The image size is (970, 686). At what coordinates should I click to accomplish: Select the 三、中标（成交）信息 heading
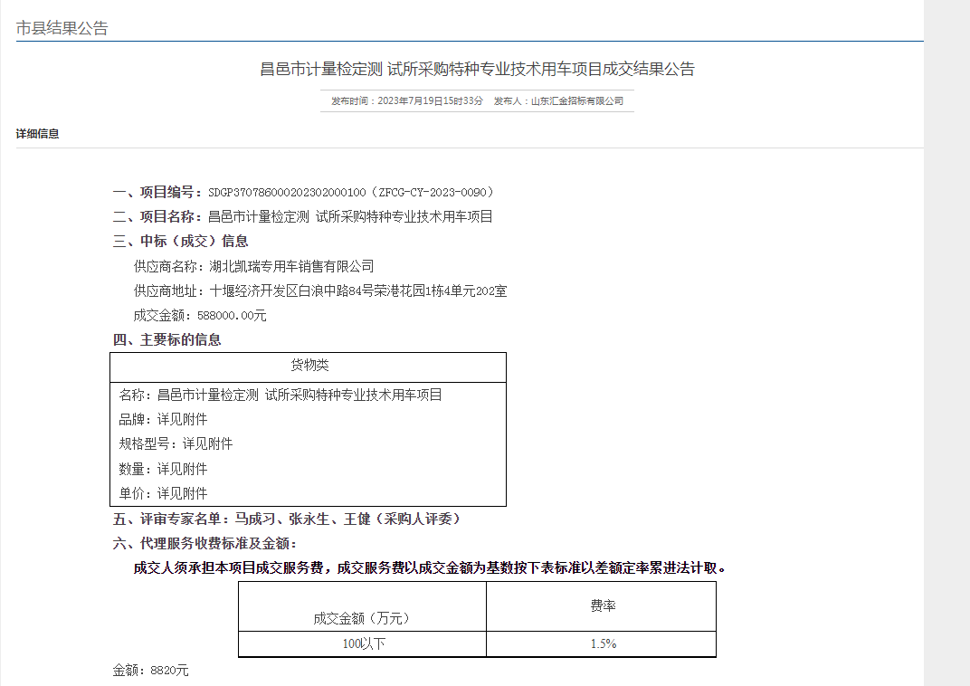pos(180,241)
